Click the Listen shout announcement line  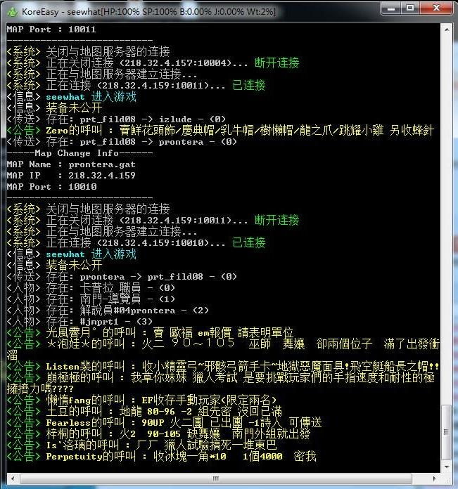[211, 366]
